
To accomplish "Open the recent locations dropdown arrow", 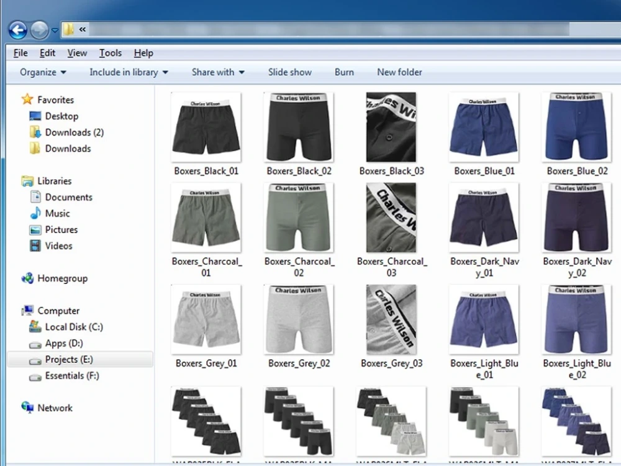I will [55, 30].
